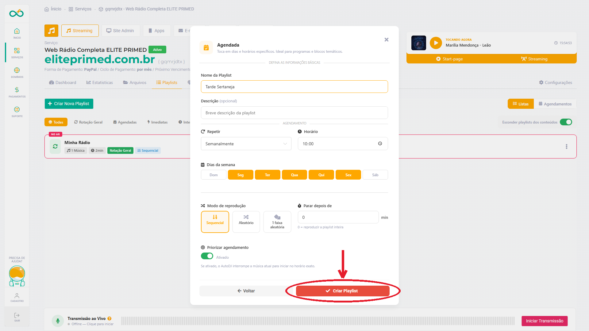Viewport: 589px width, 331px height.
Task: Open the Repetir Semanalmente dropdown
Action: point(246,143)
